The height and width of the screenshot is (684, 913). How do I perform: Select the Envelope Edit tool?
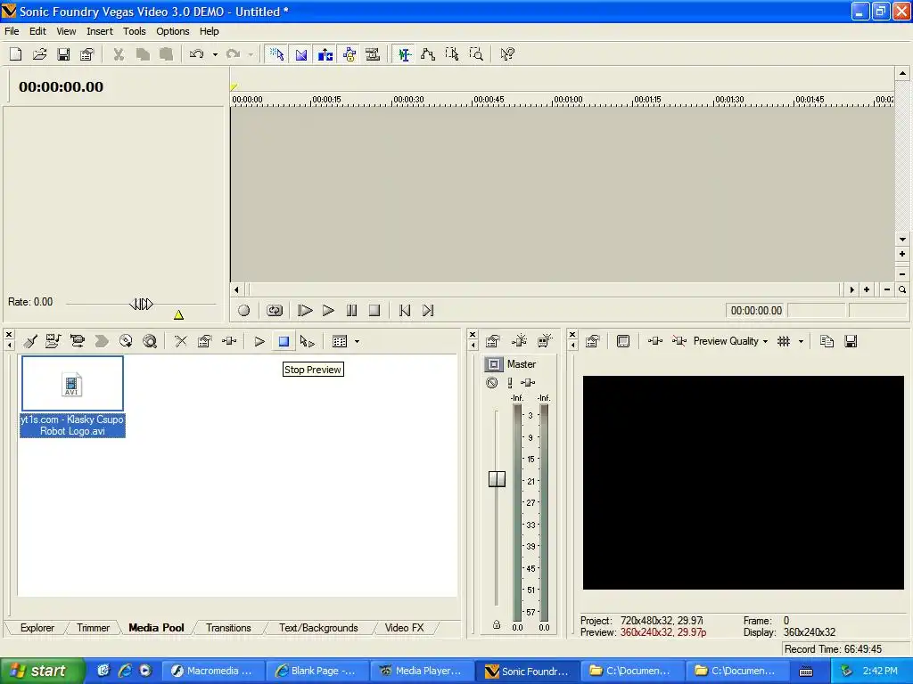point(428,54)
